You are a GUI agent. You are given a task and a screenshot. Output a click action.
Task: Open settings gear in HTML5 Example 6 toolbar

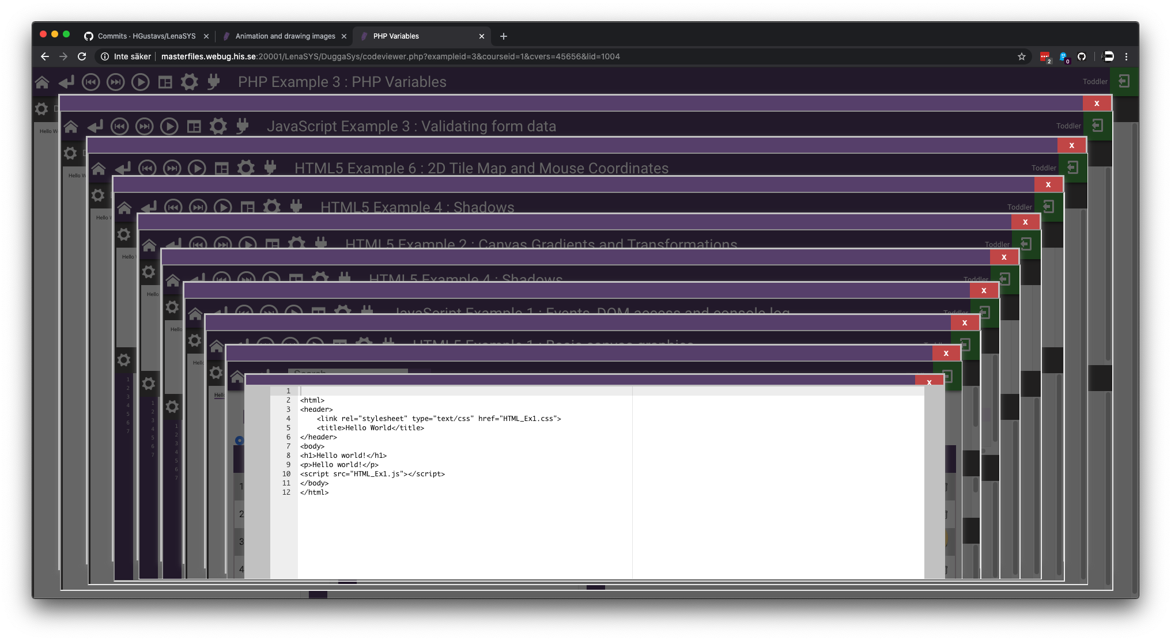coord(246,169)
